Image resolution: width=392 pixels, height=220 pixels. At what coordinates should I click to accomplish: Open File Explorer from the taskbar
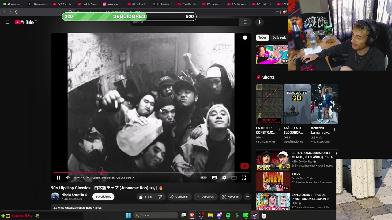click(210, 215)
